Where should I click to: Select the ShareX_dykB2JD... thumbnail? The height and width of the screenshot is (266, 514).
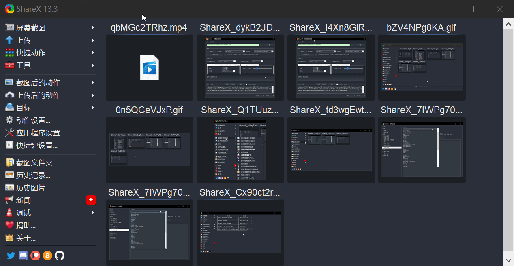[x=240, y=68]
